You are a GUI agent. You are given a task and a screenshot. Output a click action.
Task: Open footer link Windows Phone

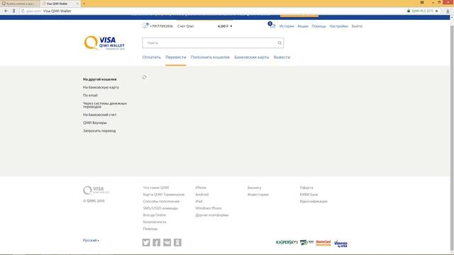(208, 208)
